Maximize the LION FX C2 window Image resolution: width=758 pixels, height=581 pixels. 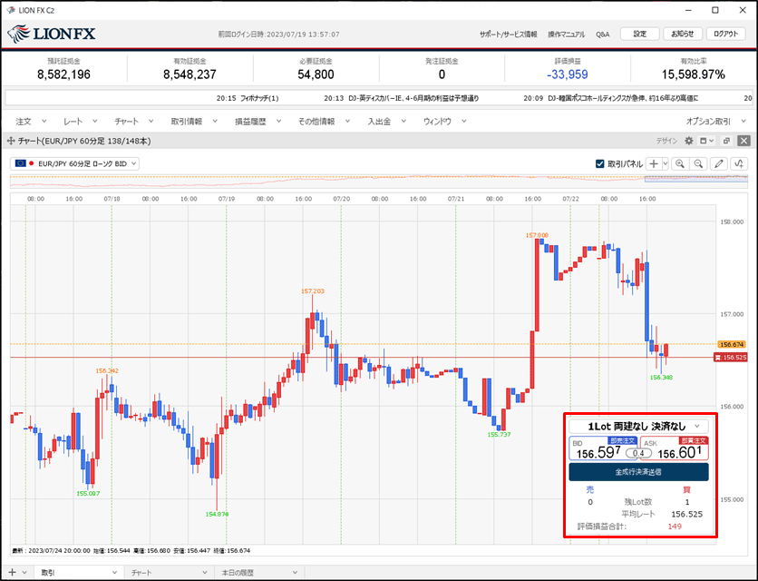pos(715,10)
